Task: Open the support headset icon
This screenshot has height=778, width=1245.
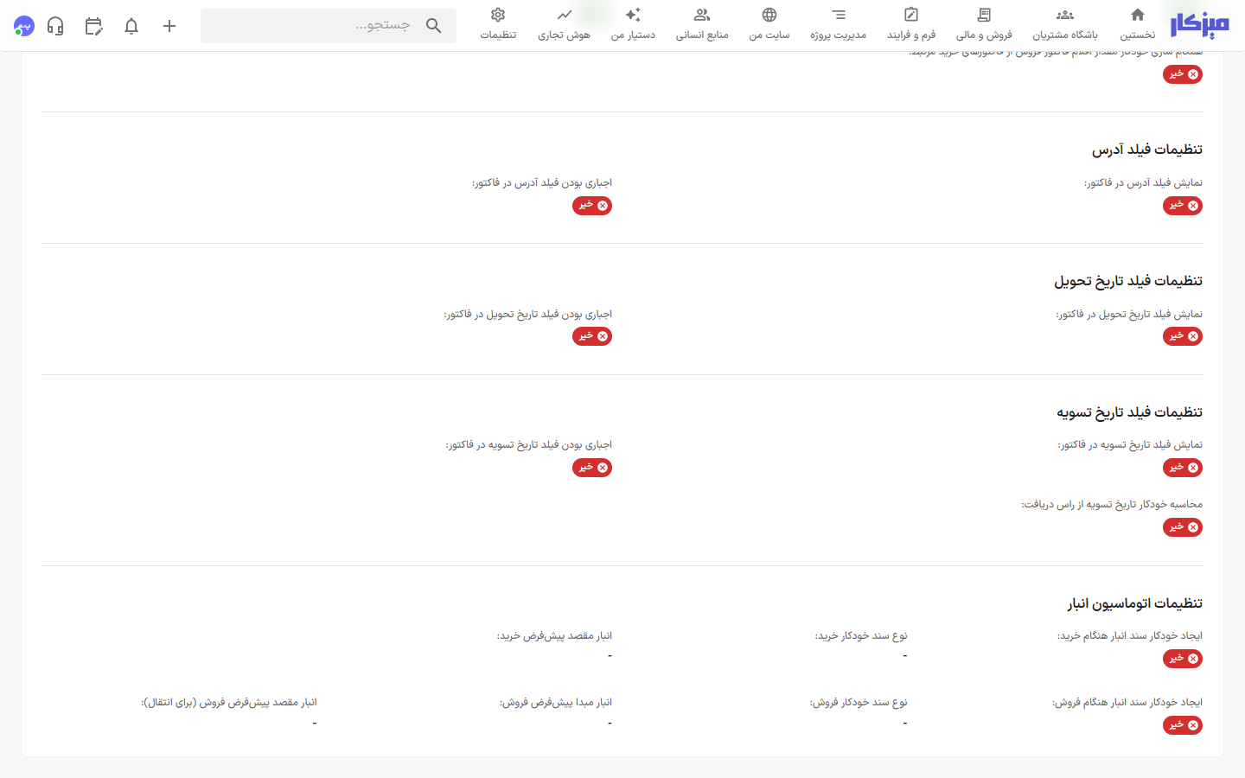Action: [55, 26]
